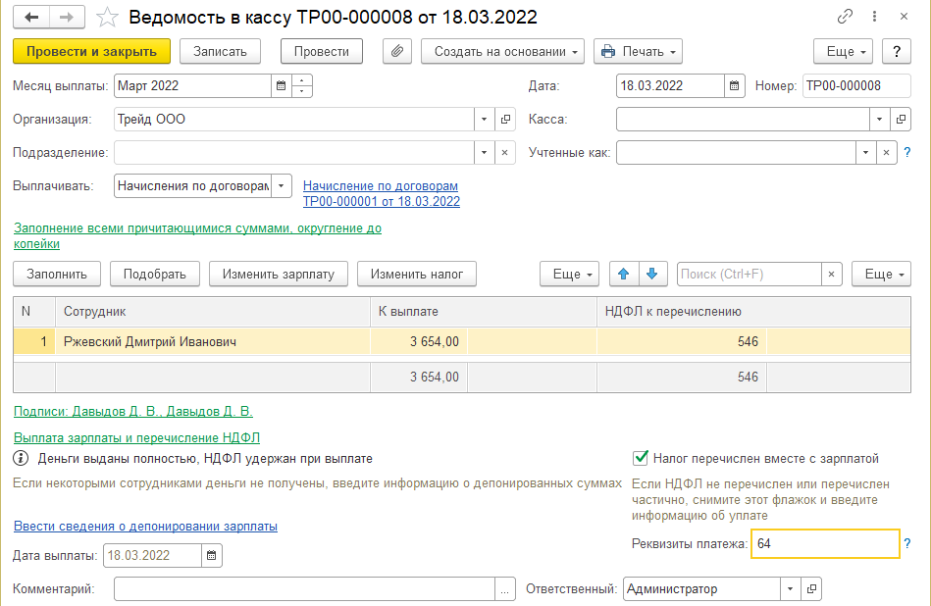Viewport: 931px width, 606px height.
Task: Copy document link via chain icon
Action: pyautogui.click(x=845, y=18)
